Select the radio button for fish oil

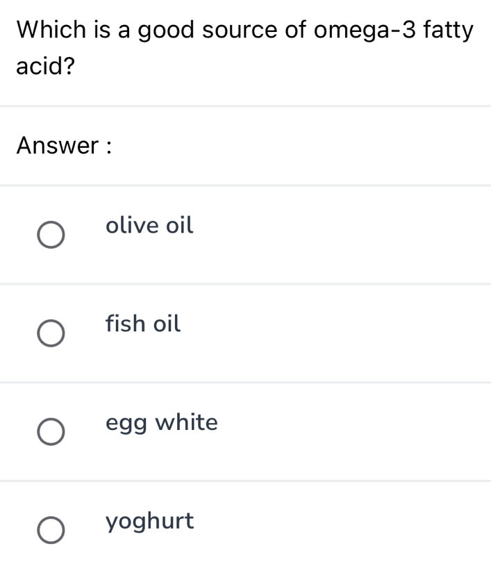(x=51, y=333)
